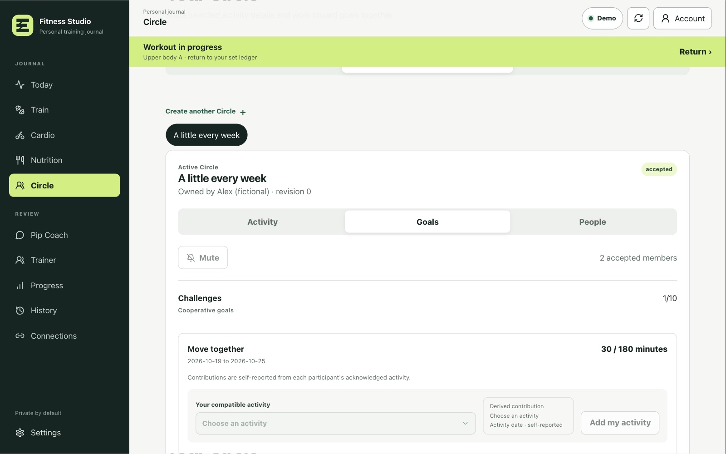
Task: Click the Add my activity button
Action: click(620, 423)
